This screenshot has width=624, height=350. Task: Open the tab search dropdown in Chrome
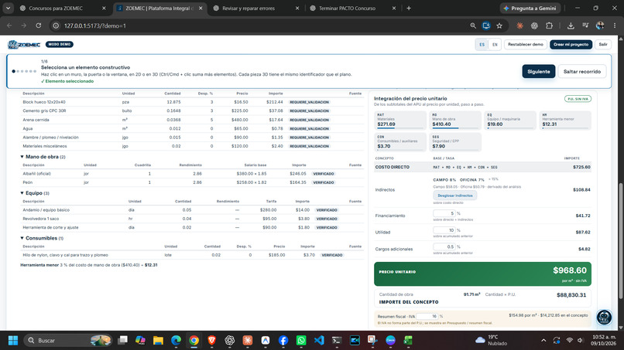coord(8,8)
